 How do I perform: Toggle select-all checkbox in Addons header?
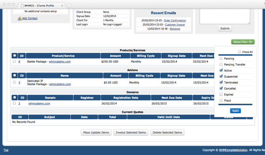[15, 75]
